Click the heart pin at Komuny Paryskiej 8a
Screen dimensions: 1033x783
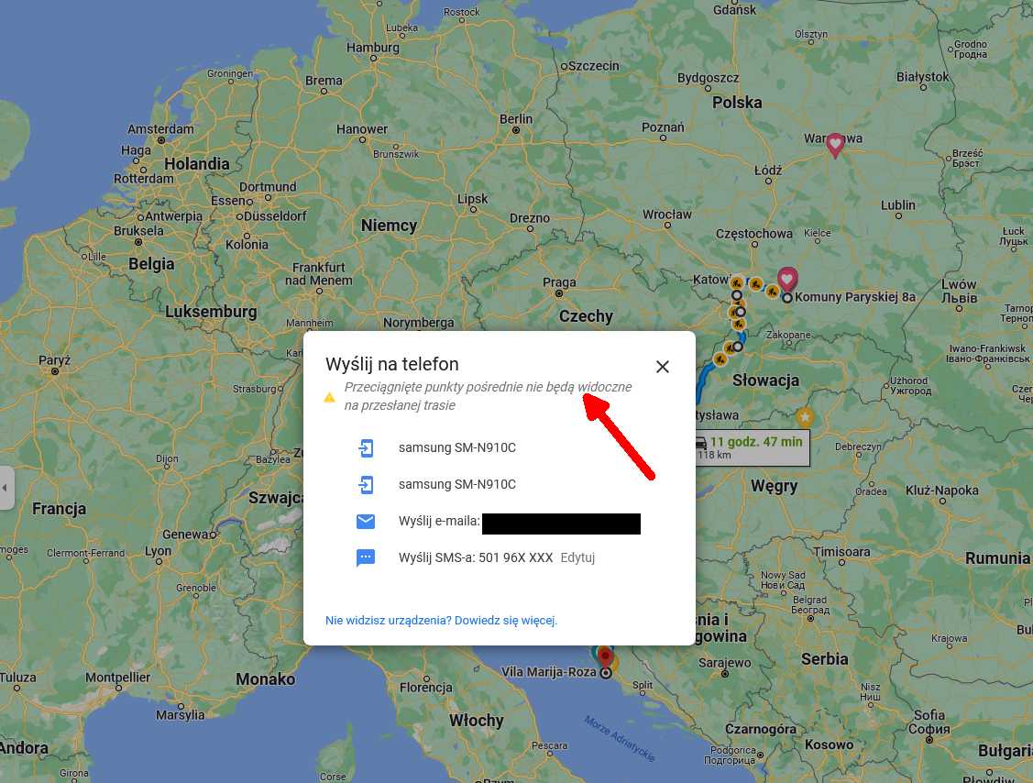pos(787,279)
